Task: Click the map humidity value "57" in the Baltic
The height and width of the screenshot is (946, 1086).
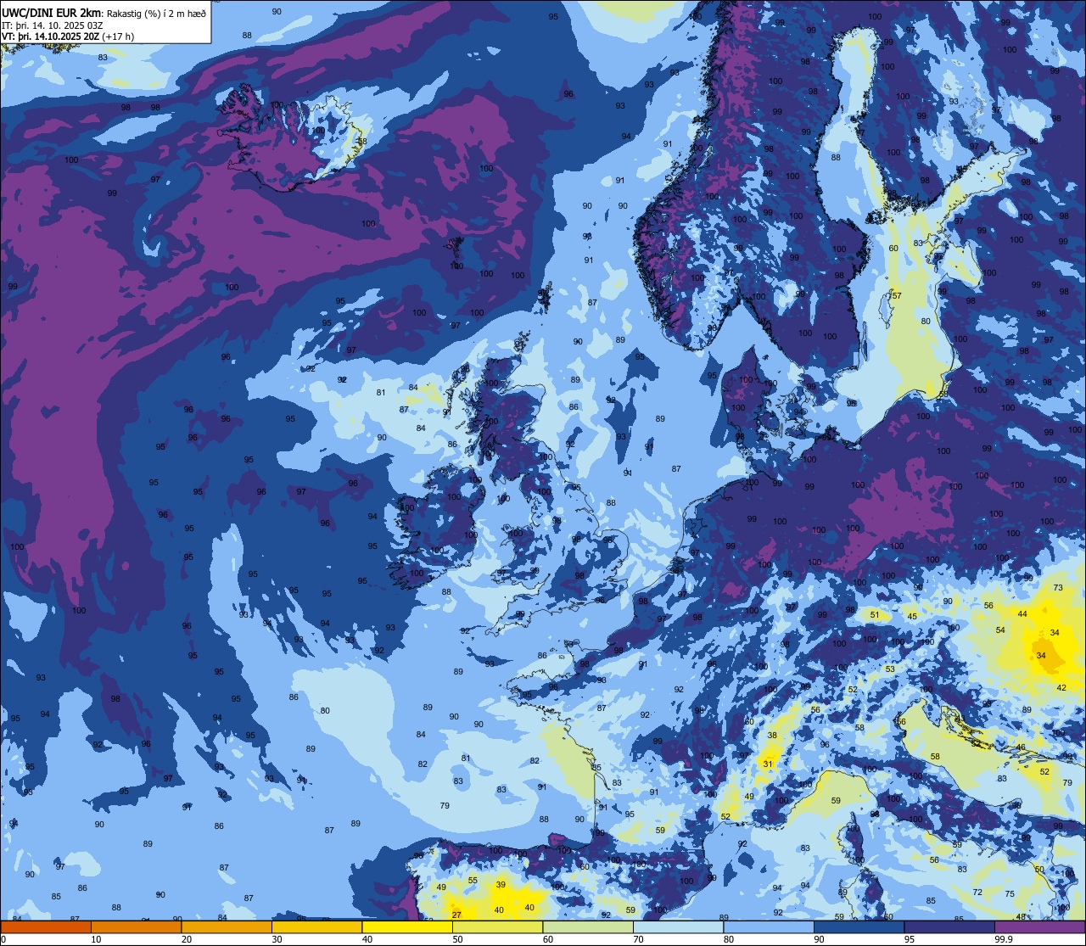Action: point(896,295)
